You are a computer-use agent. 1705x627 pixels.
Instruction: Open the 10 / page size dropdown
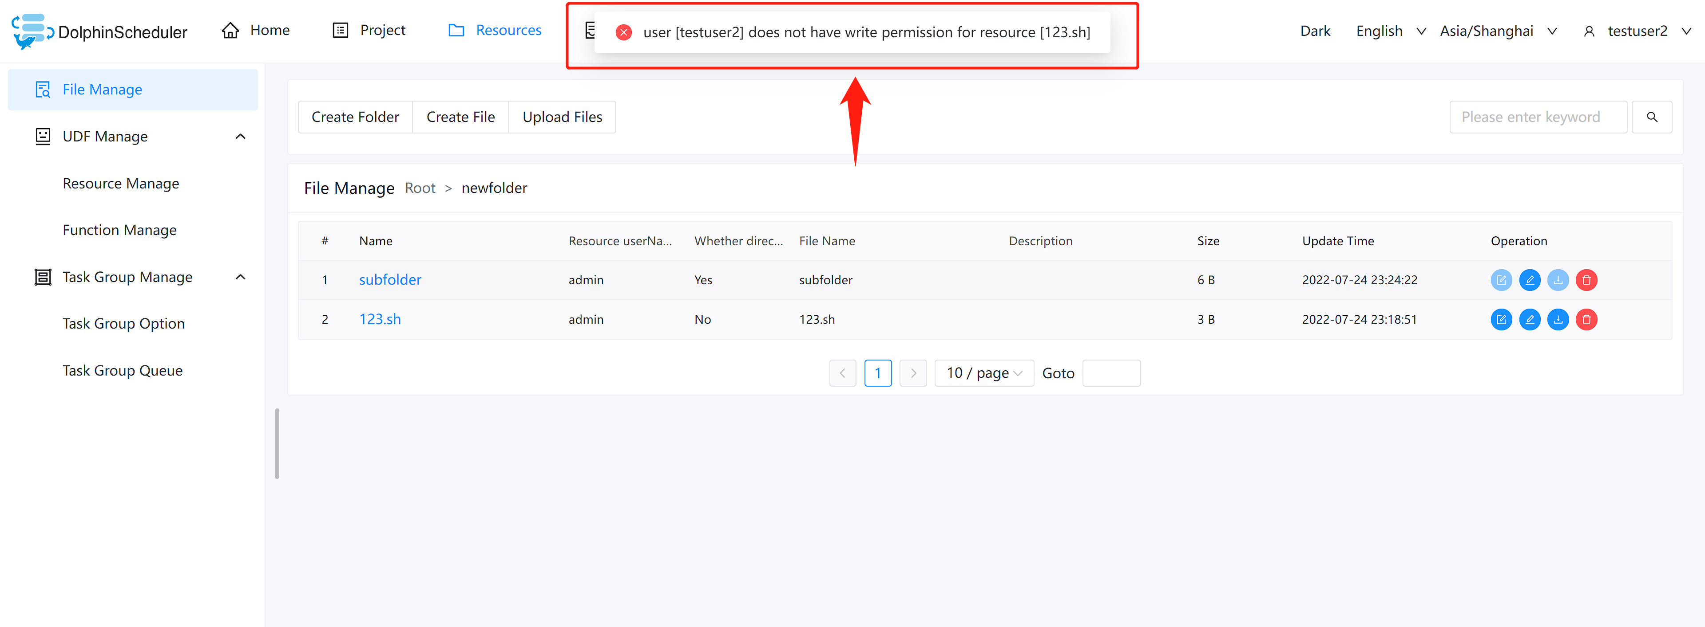[983, 373]
